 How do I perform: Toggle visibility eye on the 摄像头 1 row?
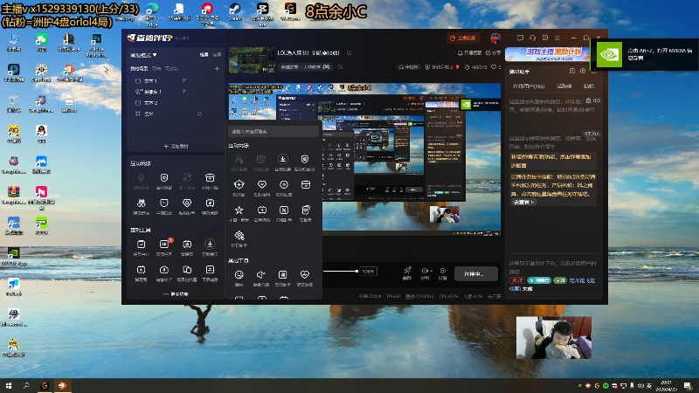point(184,92)
